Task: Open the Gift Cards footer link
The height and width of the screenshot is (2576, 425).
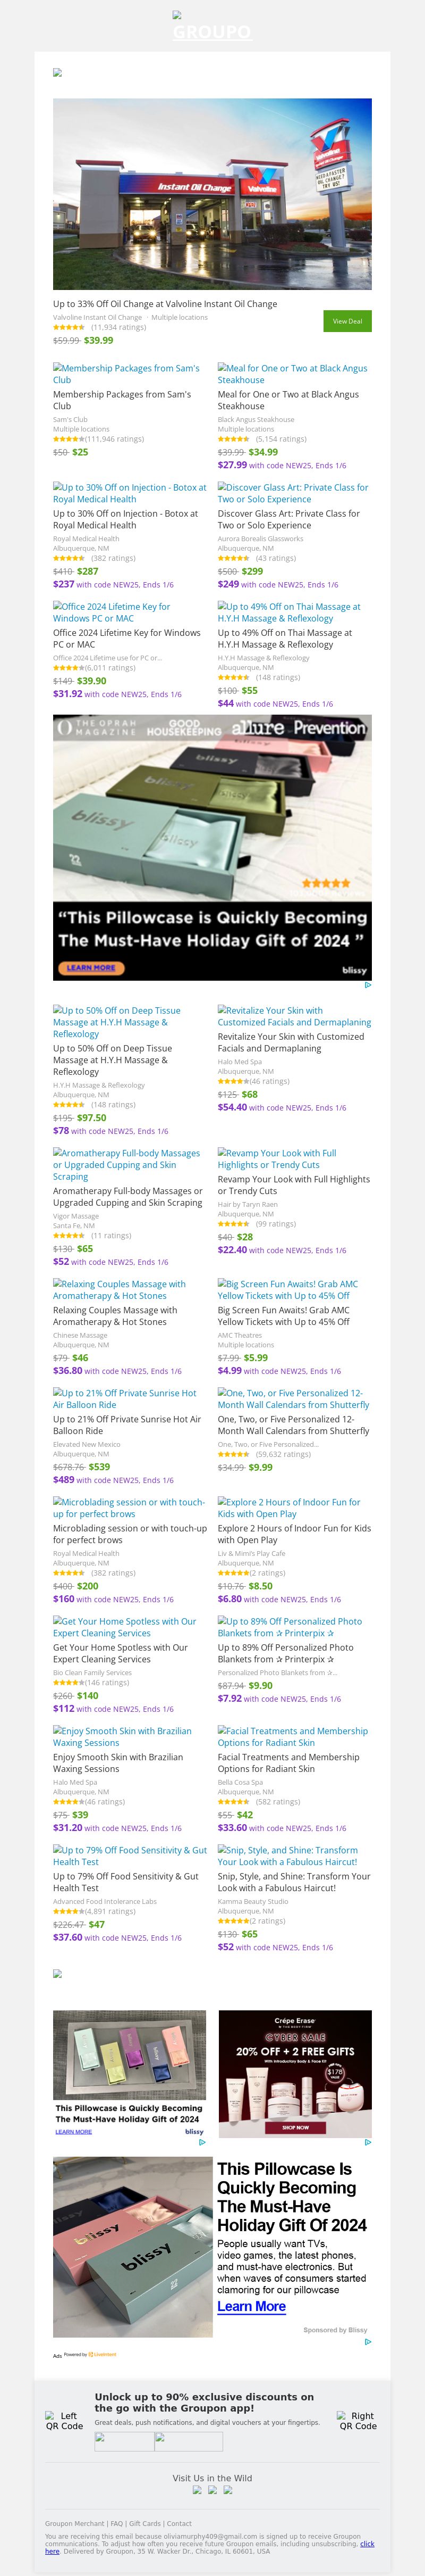Action: (x=144, y=2523)
